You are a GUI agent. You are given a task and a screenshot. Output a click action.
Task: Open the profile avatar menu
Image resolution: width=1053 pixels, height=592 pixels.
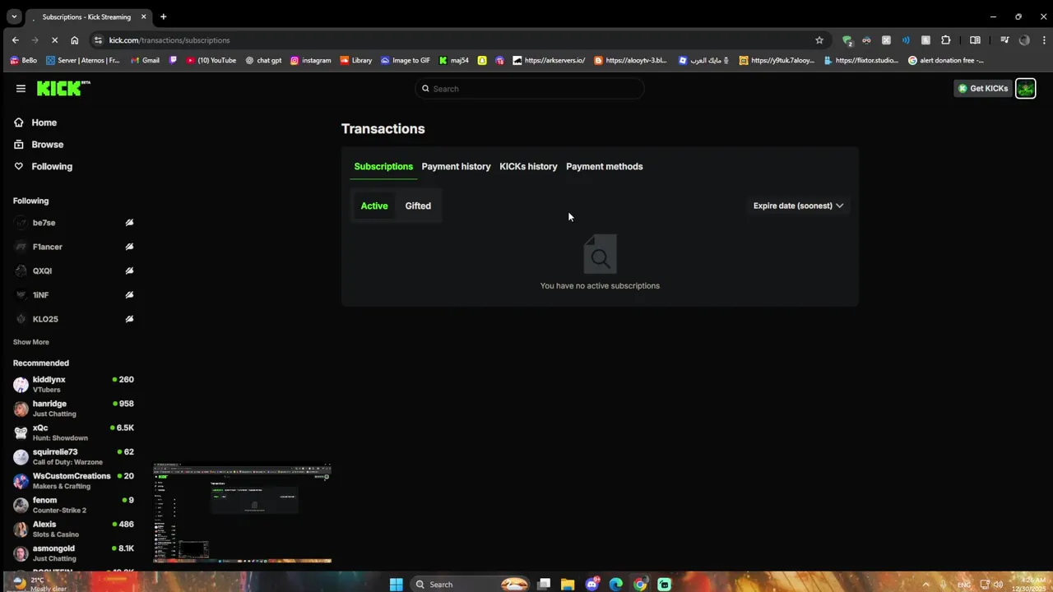point(1025,89)
